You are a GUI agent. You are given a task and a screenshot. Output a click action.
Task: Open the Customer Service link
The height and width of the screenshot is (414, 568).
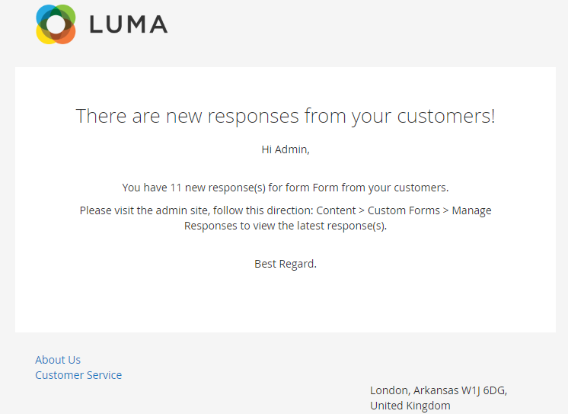click(78, 375)
